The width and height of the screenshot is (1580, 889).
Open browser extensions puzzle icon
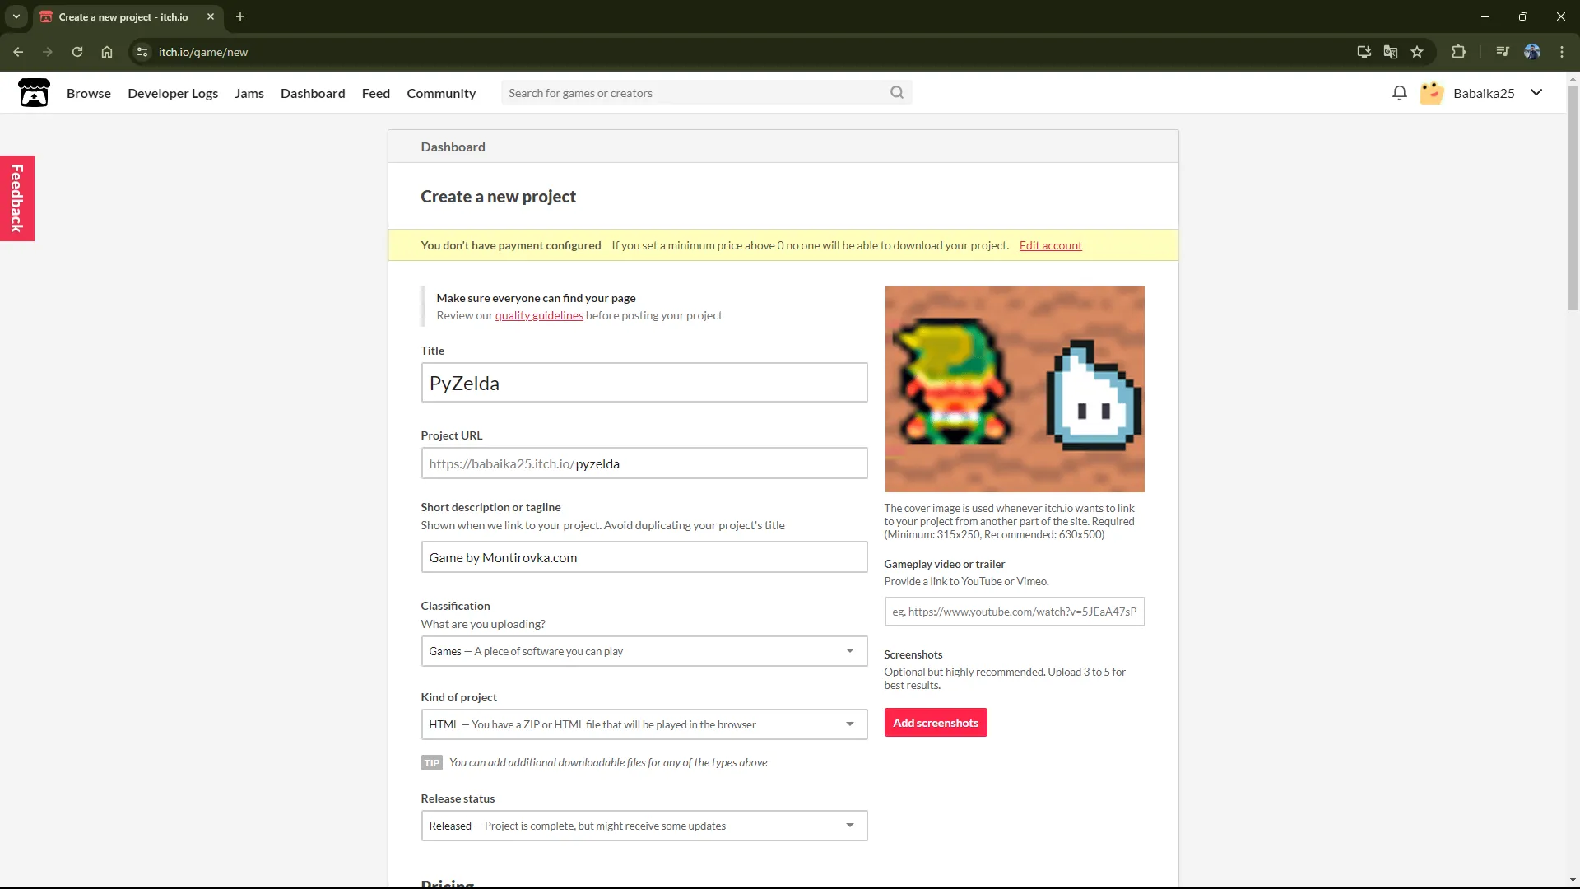(1458, 52)
